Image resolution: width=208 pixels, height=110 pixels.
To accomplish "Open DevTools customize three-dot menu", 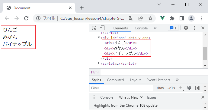I will point(194,28).
